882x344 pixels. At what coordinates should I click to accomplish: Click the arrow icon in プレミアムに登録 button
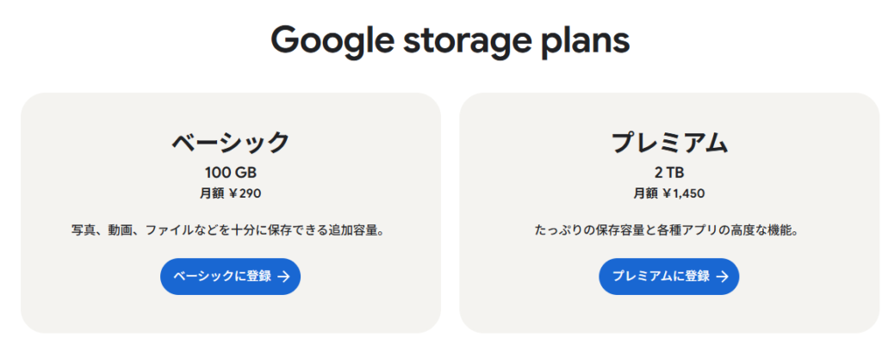click(x=722, y=277)
